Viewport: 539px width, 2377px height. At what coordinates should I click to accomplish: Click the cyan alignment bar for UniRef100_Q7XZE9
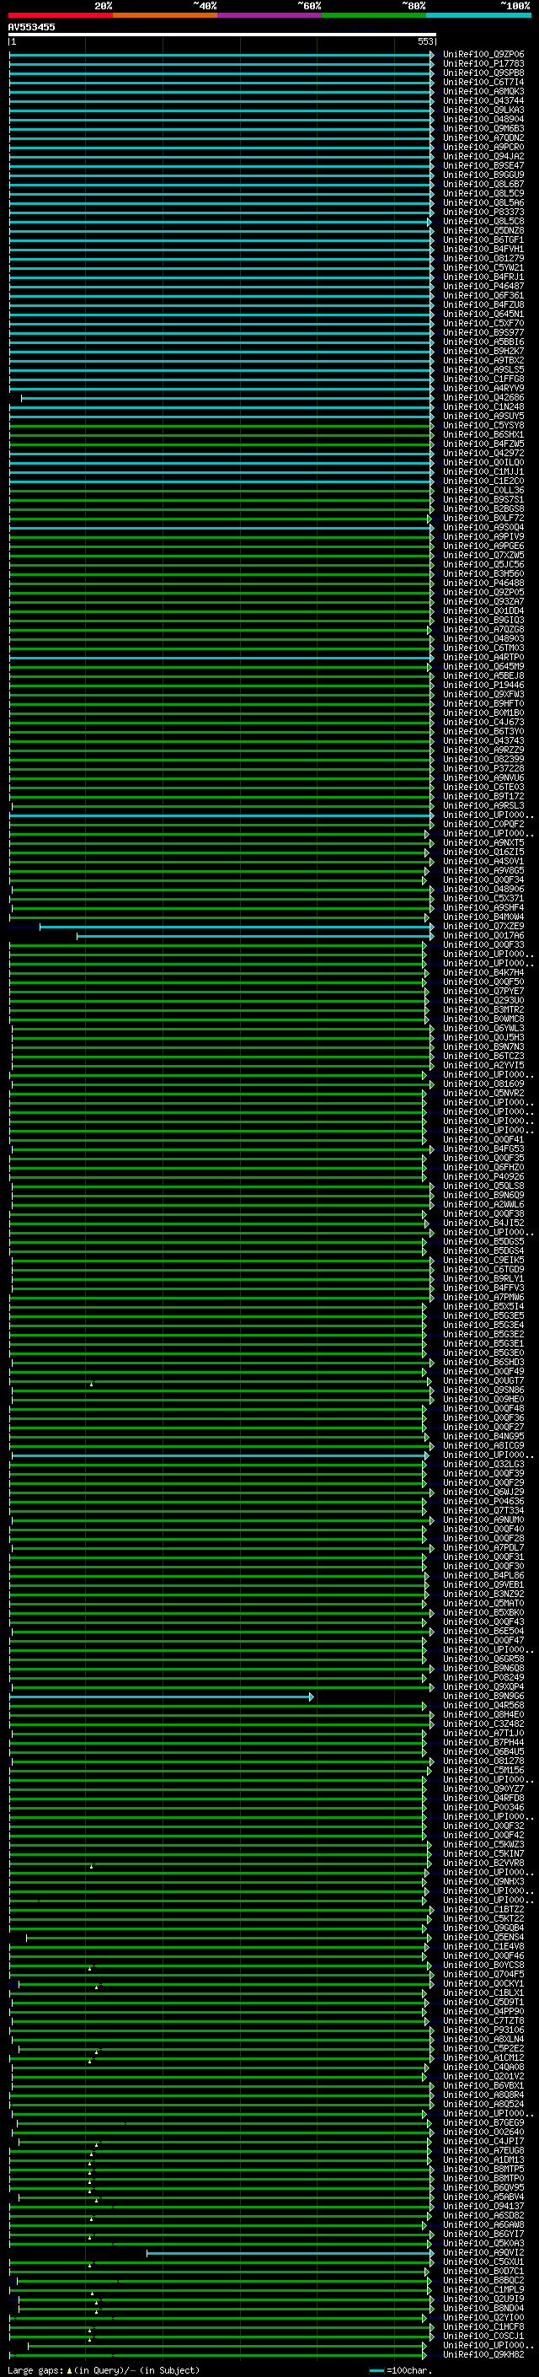tap(236, 927)
